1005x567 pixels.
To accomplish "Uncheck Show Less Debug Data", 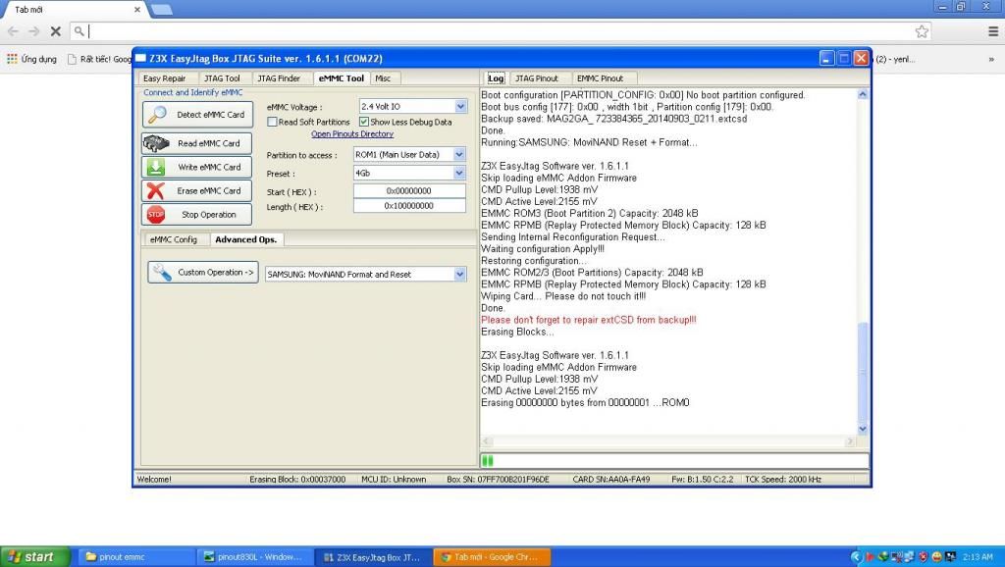I will (364, 122).
